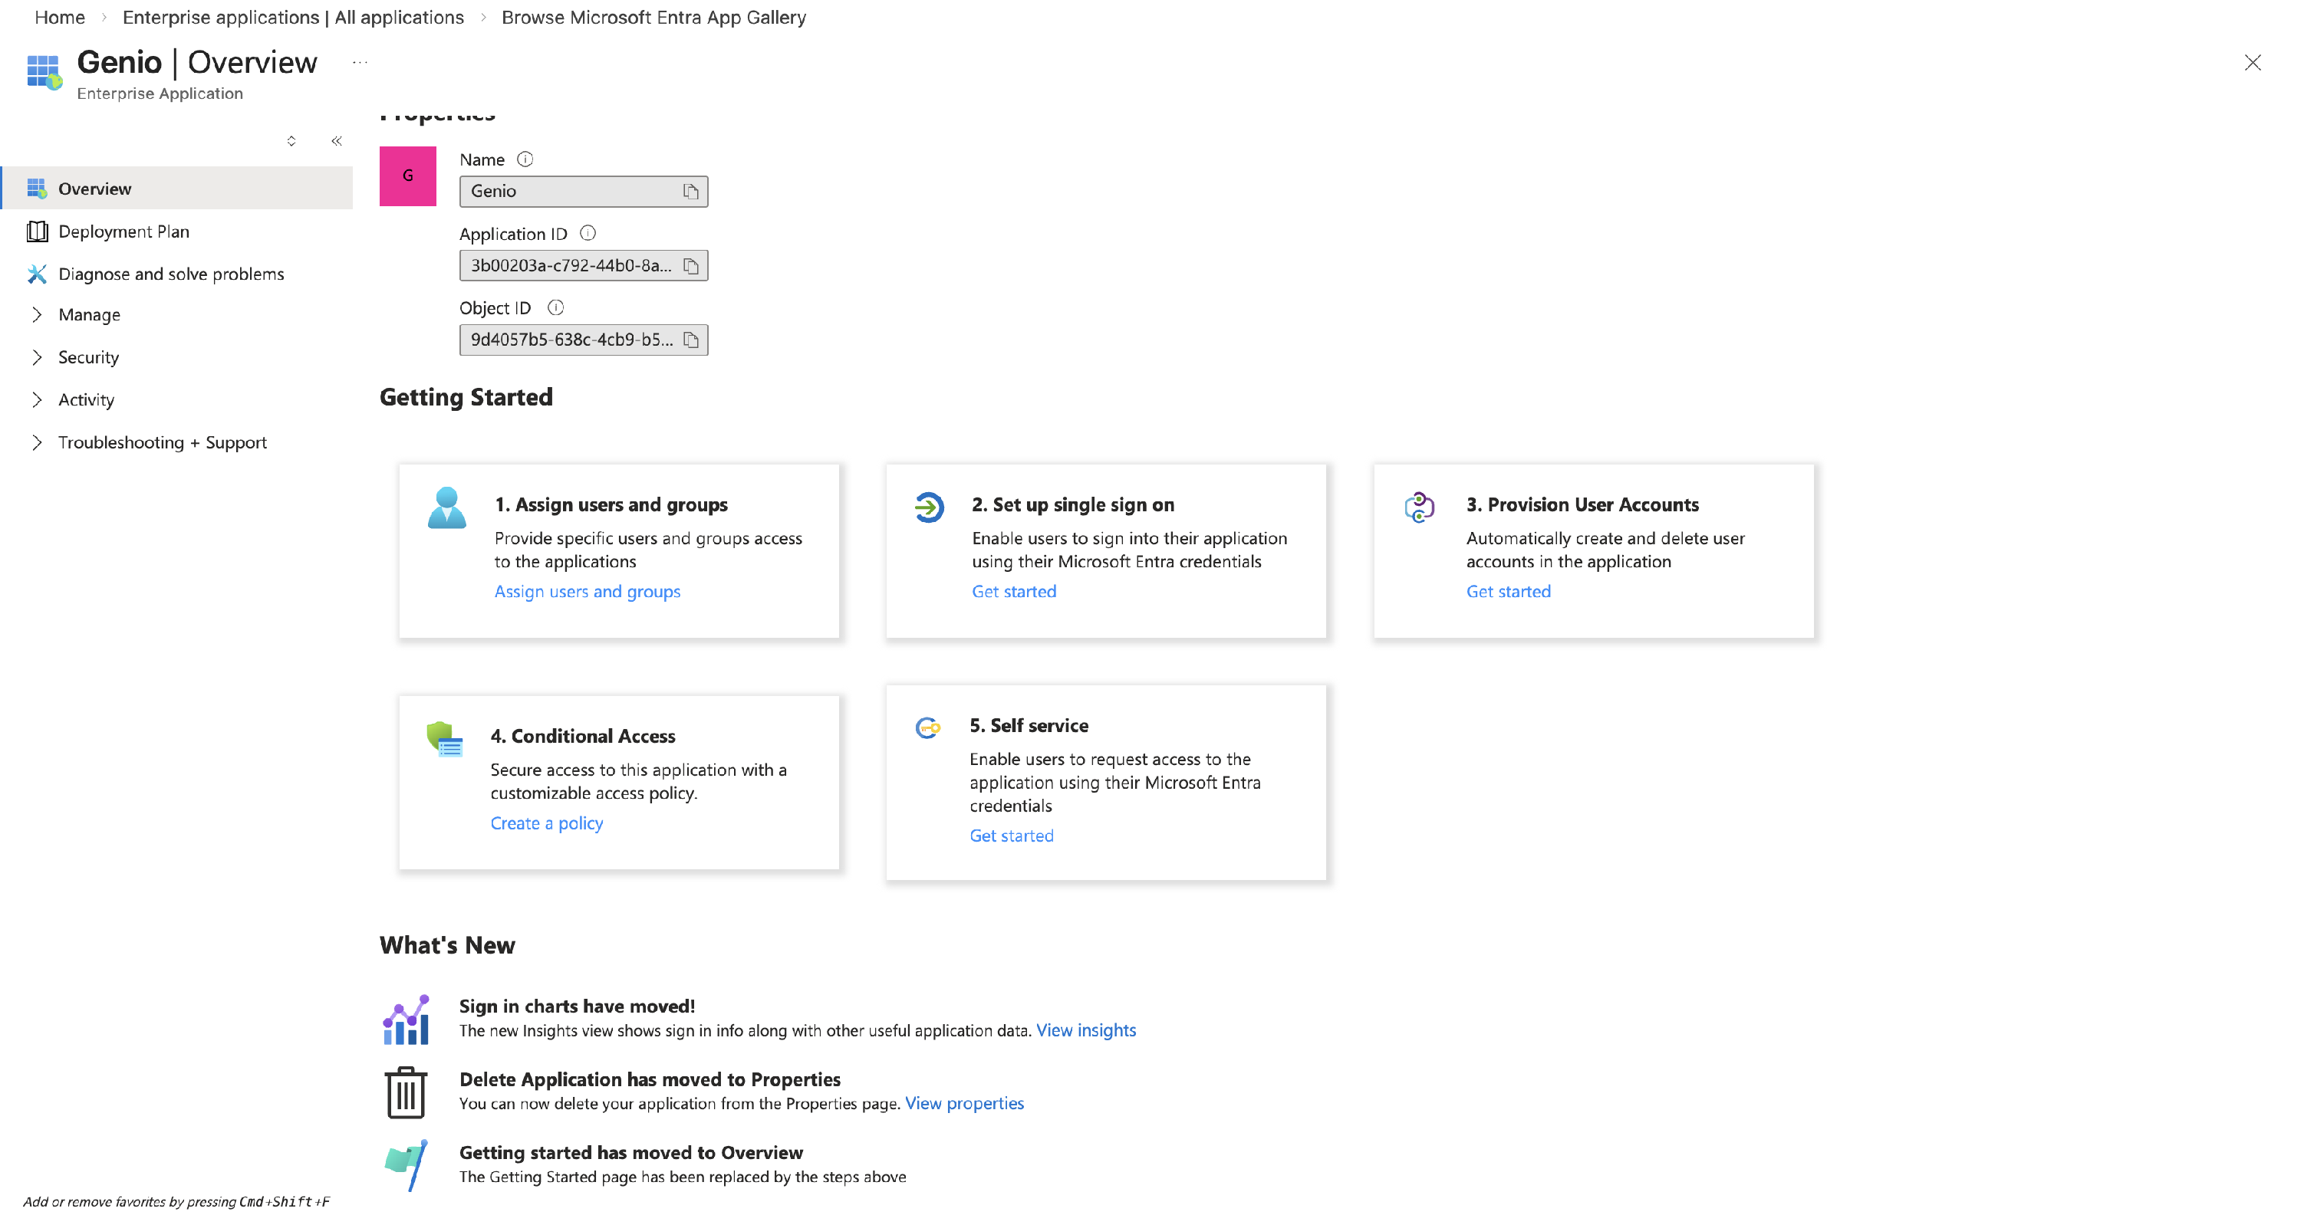
Task: Copy the application Name
Action: tap(690, 191)
